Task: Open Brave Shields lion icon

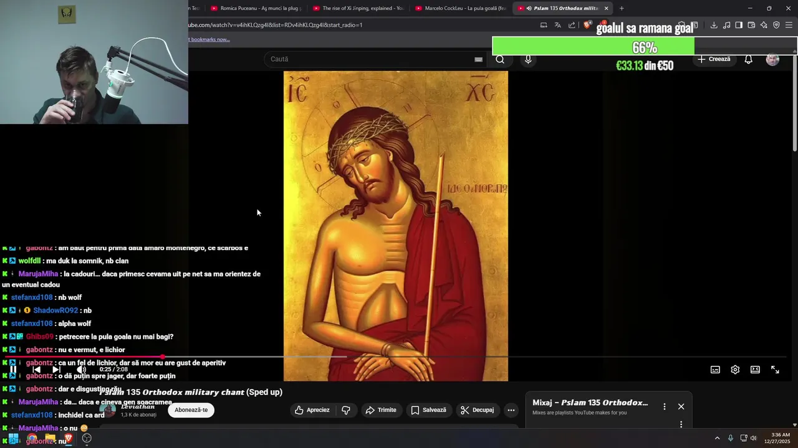Action: click(587, 25)
